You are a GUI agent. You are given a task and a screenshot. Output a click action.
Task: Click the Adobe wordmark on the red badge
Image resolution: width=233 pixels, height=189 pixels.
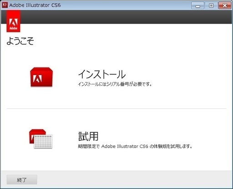click(13, 28)
